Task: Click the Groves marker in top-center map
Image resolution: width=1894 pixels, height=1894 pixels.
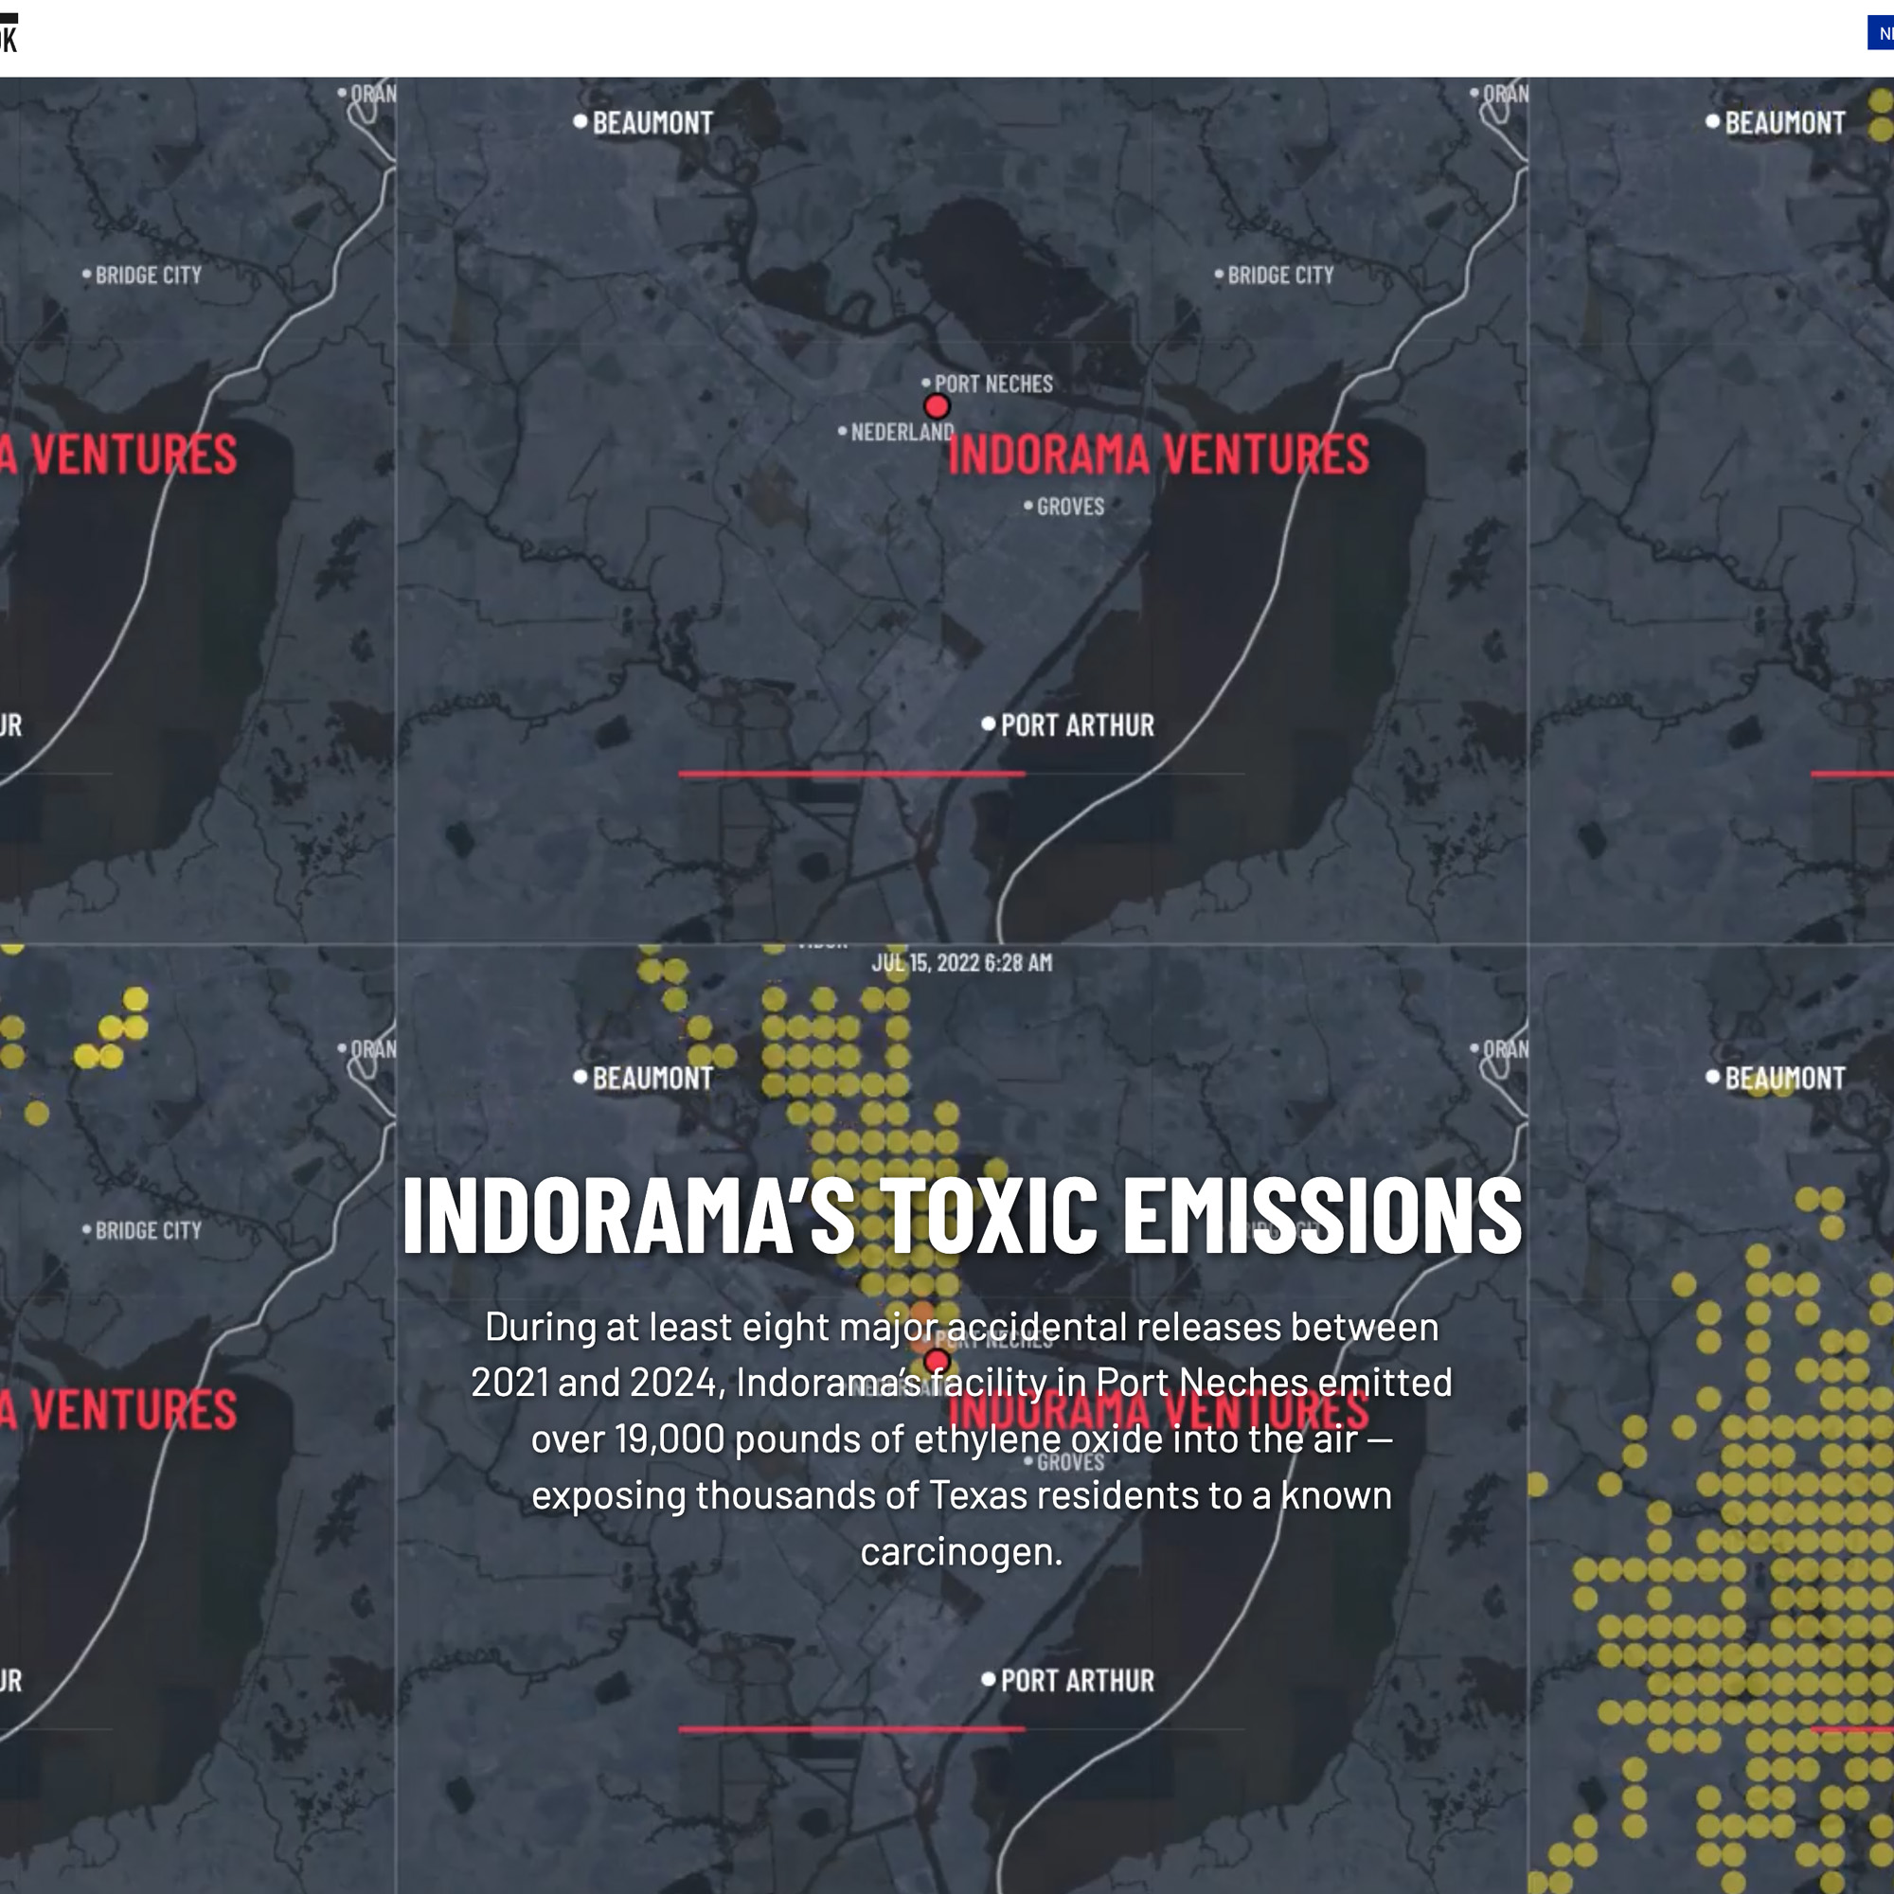Action: point(1028,506)
